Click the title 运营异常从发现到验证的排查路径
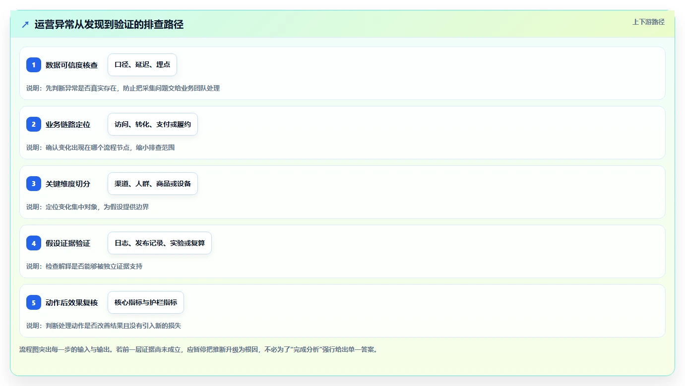The height and width of the screenshot is (386, 685). (x=109, y=24)
